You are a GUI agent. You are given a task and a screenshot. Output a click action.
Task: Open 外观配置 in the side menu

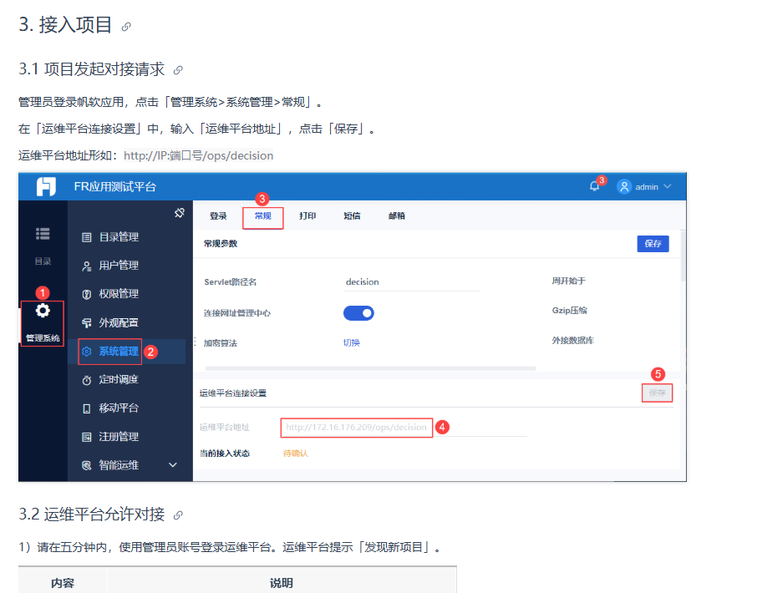tap(119, 322)
